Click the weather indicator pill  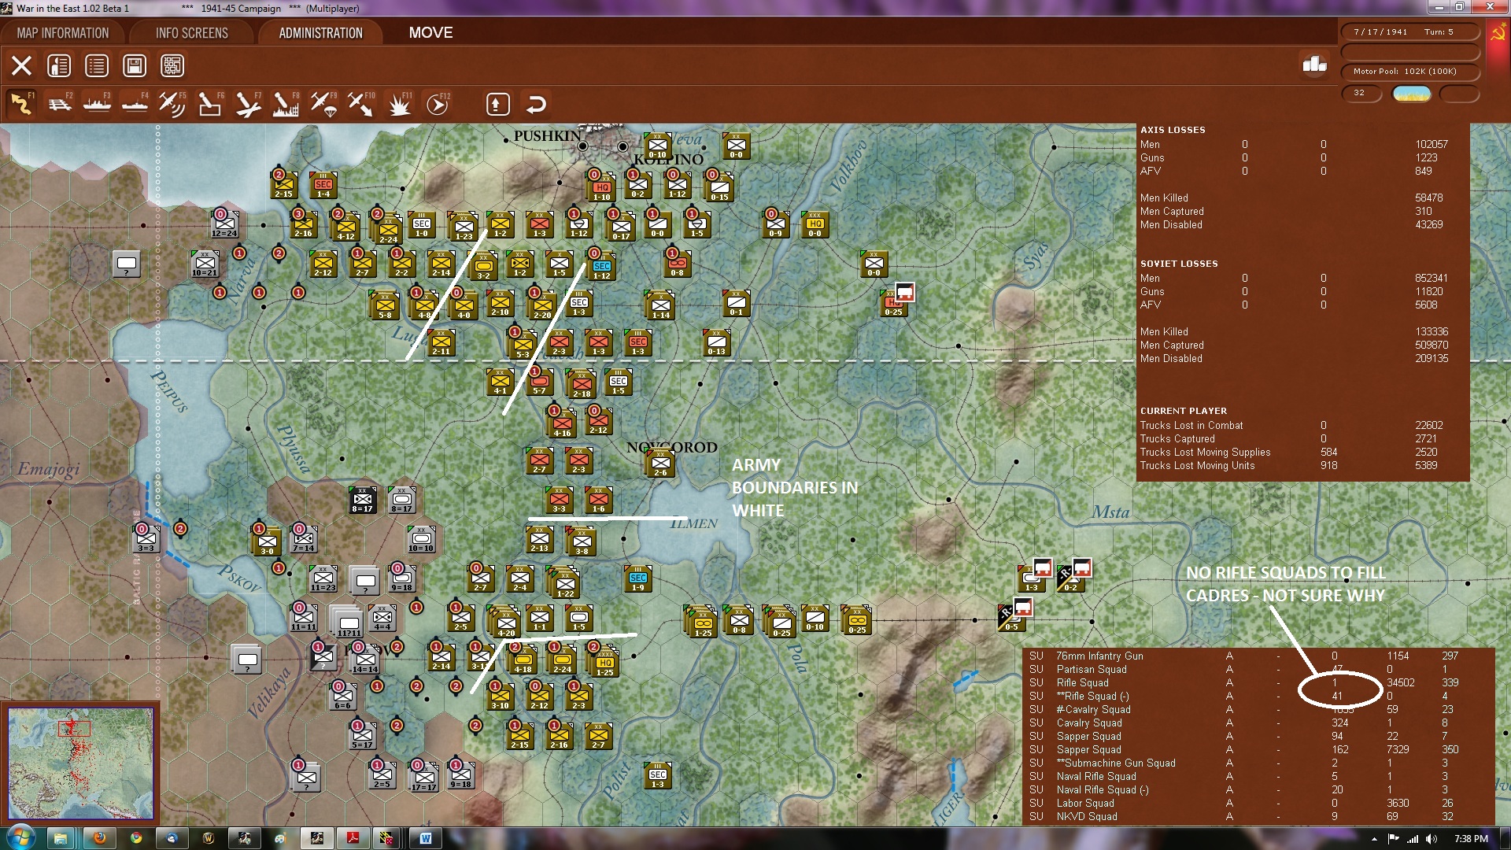[1411, 94]
